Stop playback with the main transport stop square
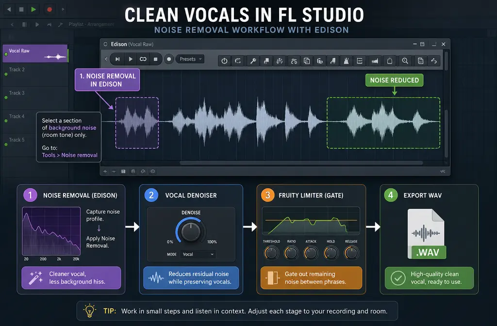Viewport: 497px width, 326px height. 21,10
